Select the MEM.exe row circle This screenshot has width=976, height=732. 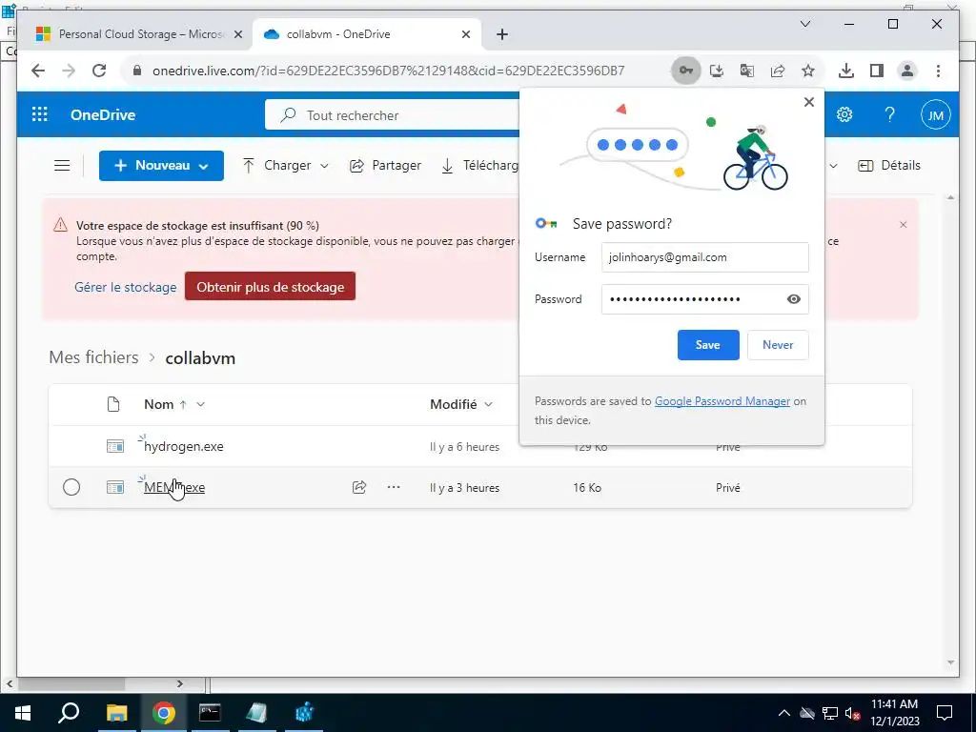pos(71,487)
